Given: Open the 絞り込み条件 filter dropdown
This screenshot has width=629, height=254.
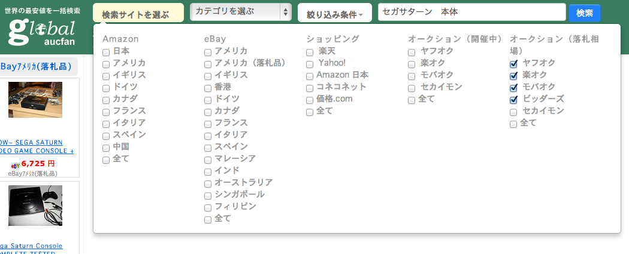Looking at the screenshot, I should [x=334, y=13].
